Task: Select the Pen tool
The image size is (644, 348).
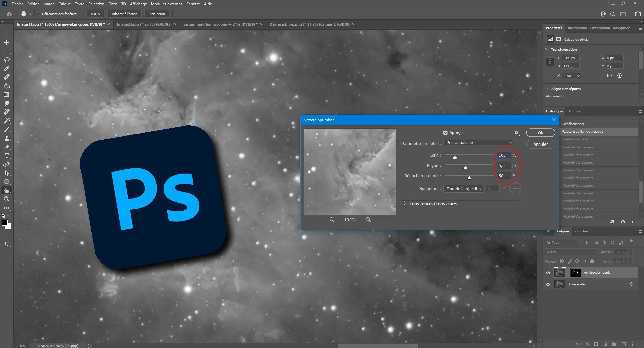Action: pos(7,164)
